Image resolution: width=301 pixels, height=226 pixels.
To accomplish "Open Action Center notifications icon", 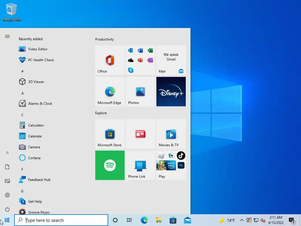I will point(292,220).
